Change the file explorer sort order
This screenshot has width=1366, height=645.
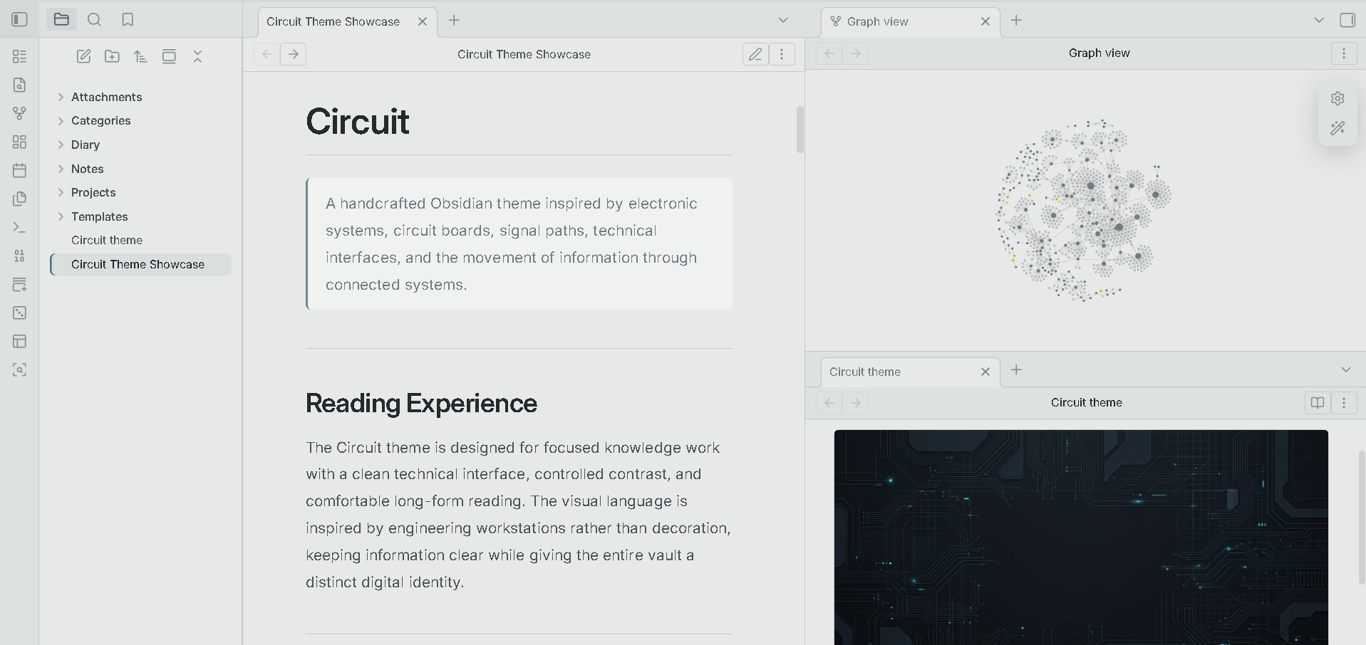click(140, 56)
